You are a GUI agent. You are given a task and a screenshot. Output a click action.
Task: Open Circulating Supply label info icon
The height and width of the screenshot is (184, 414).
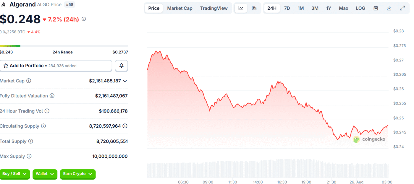[43, 126]
